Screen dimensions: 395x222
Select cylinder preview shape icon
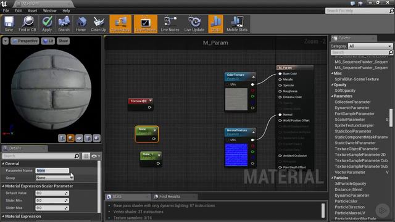pyautogui.click(x=62, y=138)
